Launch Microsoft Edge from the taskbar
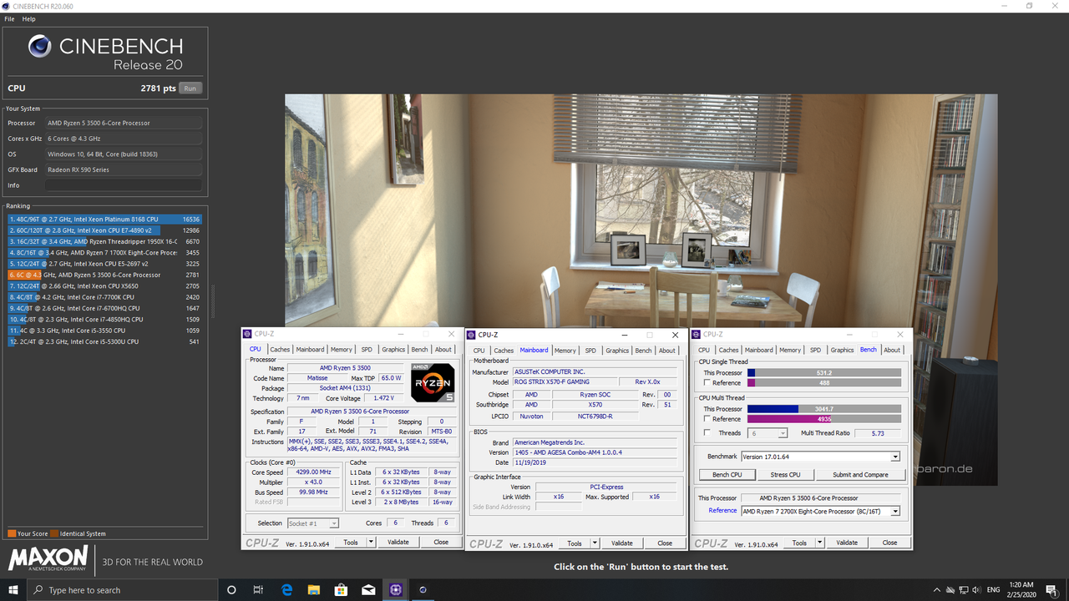Viewport: 1069px width, 601px height. point(286,590)
